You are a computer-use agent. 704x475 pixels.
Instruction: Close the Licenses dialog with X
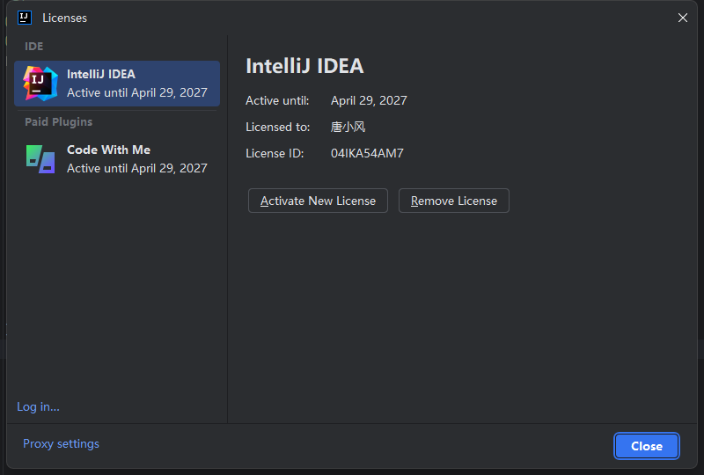click(x=683, y=18)
